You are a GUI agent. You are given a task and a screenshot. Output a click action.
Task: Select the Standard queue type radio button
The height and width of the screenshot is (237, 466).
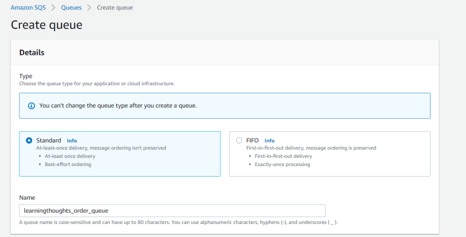[x=29, y=141]
